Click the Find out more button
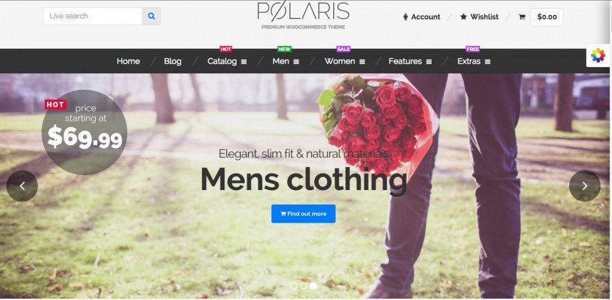The image size is (612, 300). pyautogui.click(x=303, y=214)
